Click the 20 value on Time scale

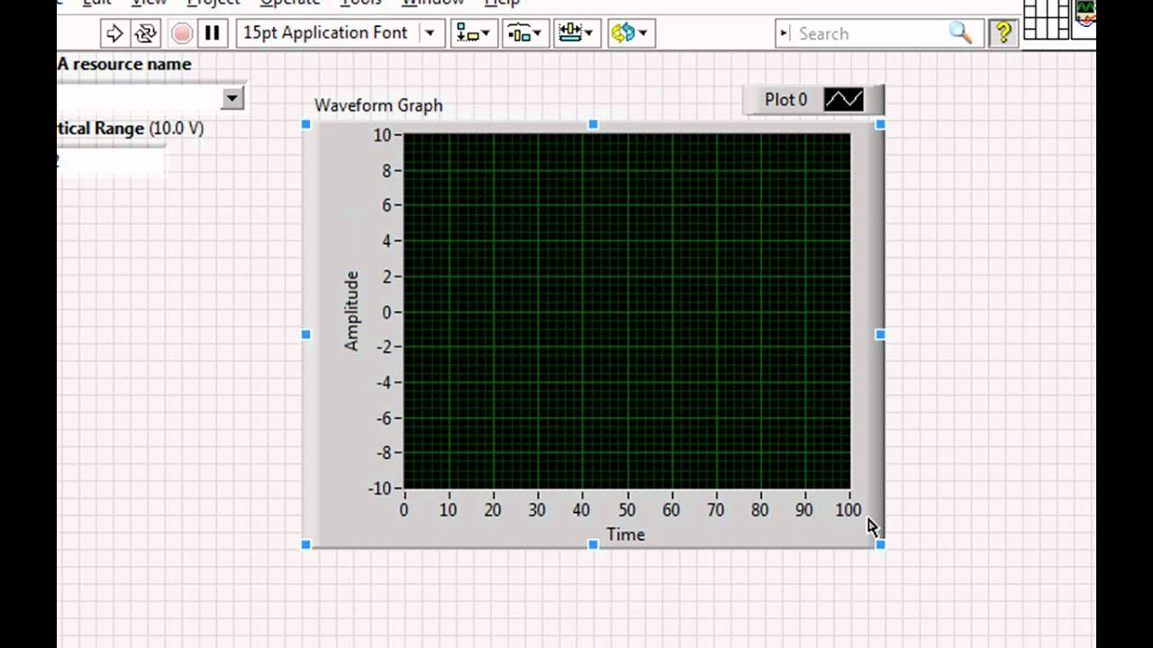point(493,510)
